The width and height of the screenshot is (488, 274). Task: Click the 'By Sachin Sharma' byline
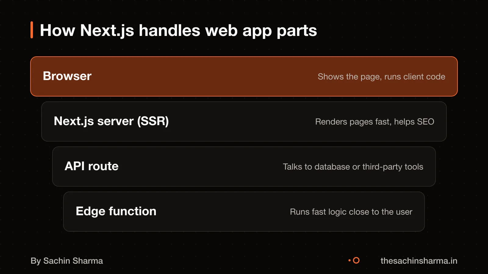pos(67,261)
